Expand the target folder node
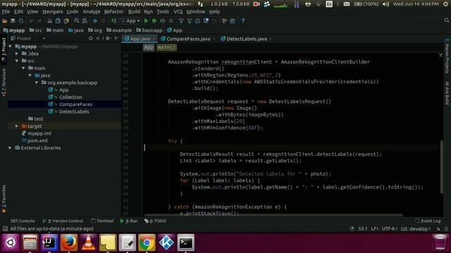The image size is (451, 253). (x=17, y=126)
